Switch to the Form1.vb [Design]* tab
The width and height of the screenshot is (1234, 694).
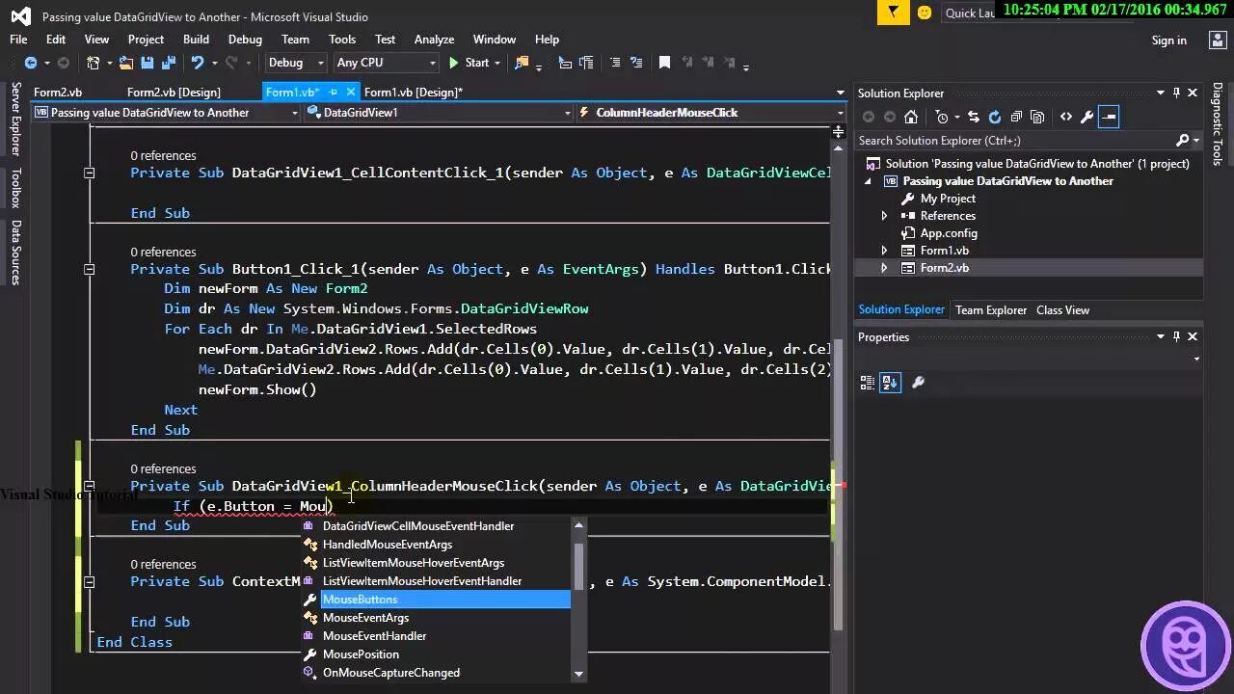pos(413,93)
